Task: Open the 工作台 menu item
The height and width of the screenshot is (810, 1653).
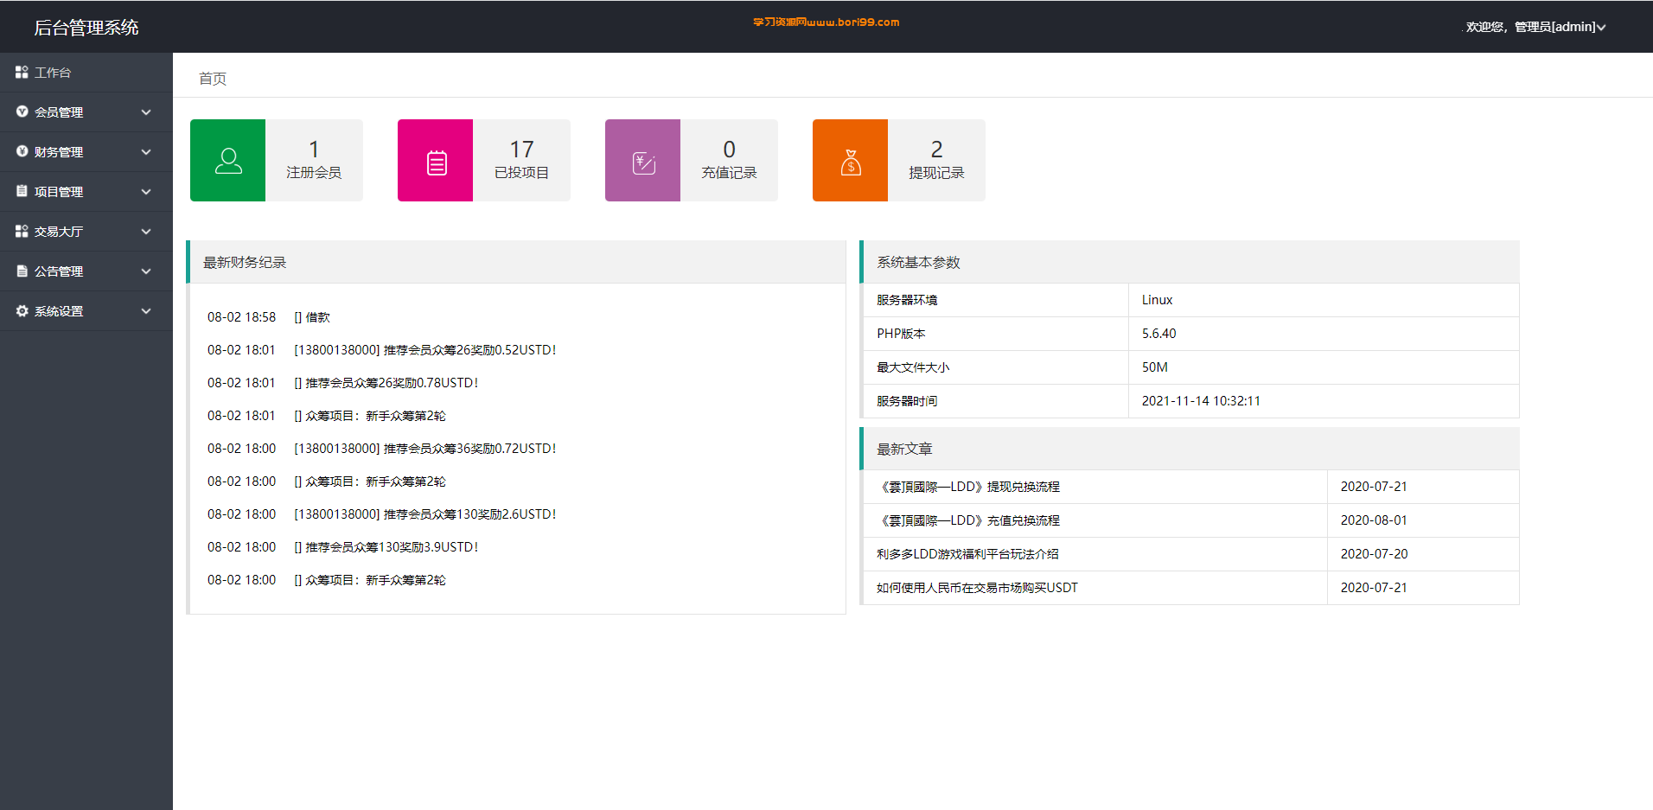Action: click(x=86, y=73)
